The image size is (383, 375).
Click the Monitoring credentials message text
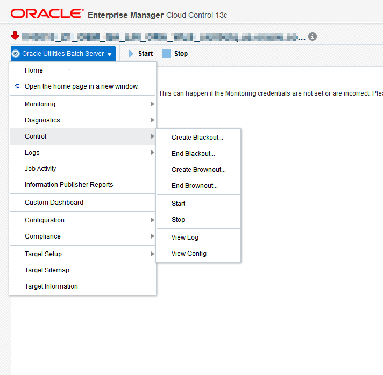(271, 93)
